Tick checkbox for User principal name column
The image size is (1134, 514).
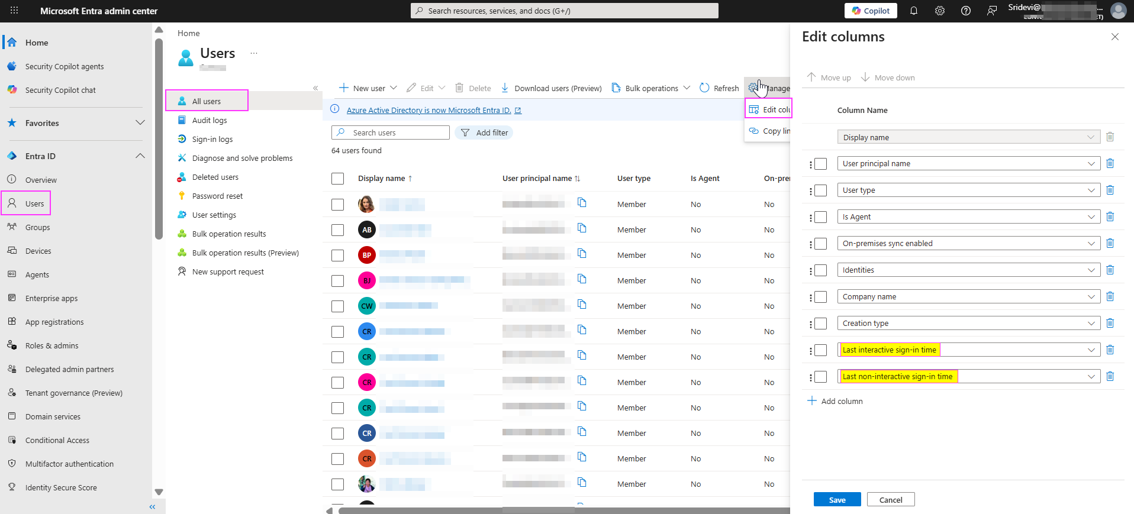pyautogui.click(x=821, y=164)
